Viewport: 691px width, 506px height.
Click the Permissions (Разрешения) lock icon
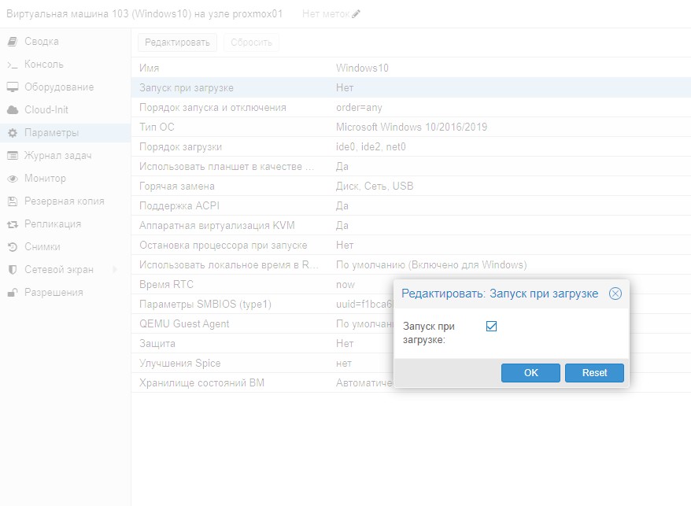13,293
